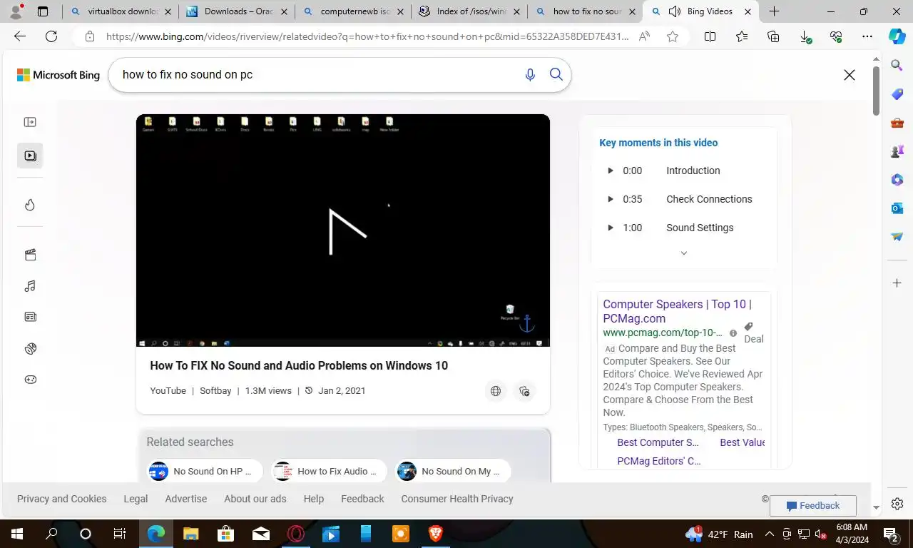Toggle split screen icon in Edge toolbar

pyautogui.click(x=710, y=36)
